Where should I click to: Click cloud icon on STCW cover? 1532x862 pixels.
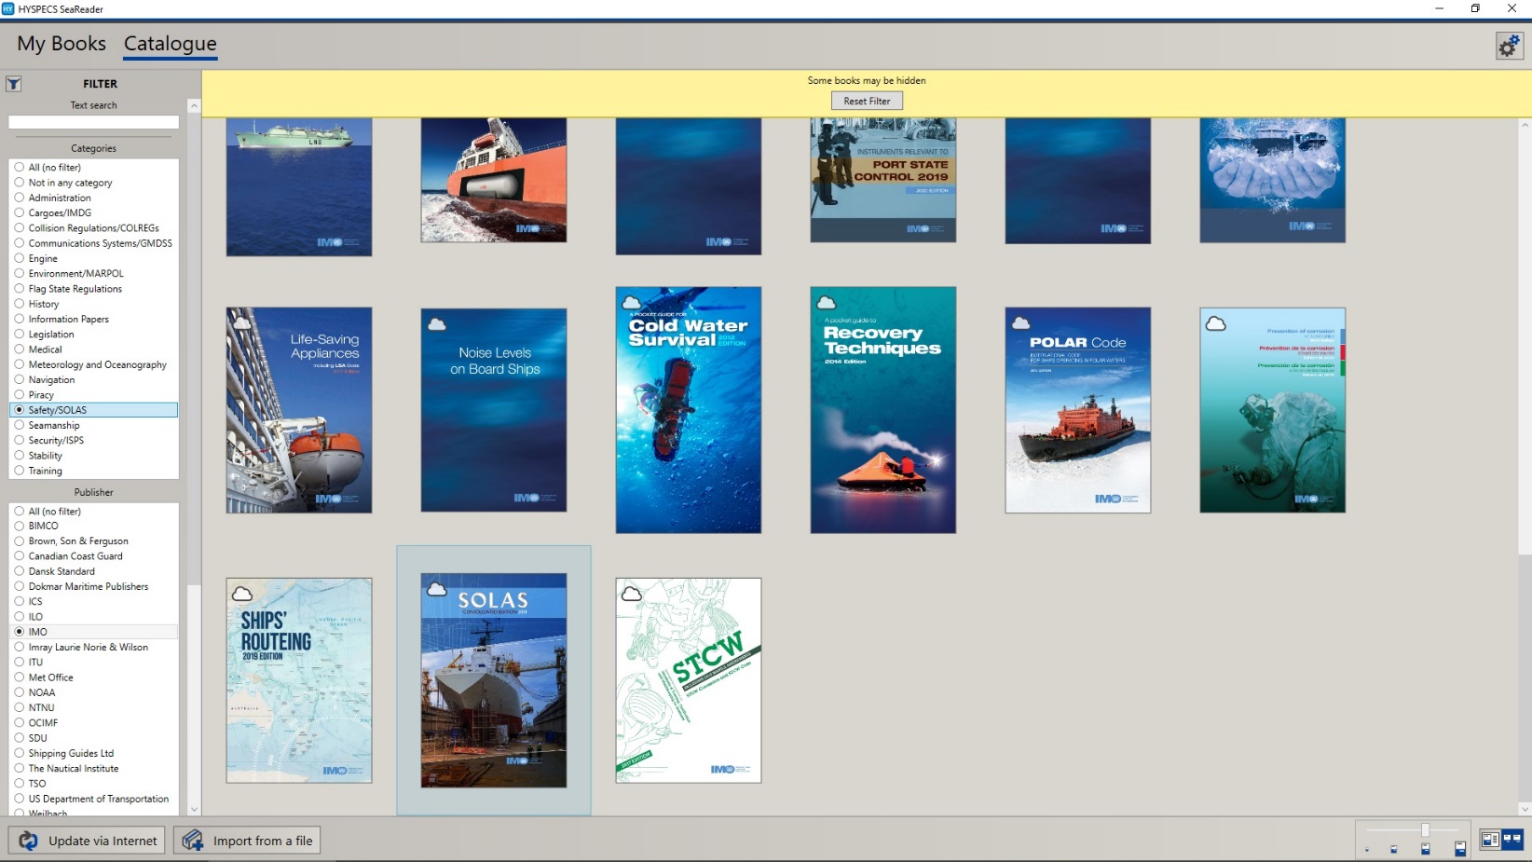631,594
